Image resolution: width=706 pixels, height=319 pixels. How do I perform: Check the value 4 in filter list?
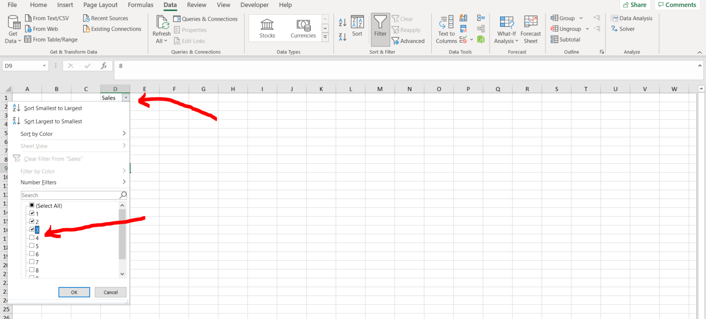tap(32, 237)
